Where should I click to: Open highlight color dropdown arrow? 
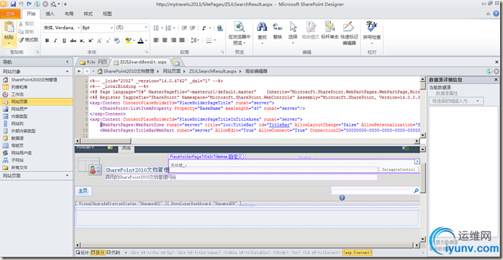tap(134, 41)
